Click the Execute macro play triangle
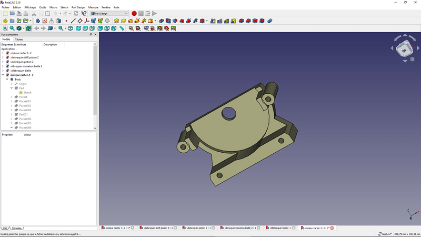The width and height of the screenshot is (421, 237). coord(154,14)
